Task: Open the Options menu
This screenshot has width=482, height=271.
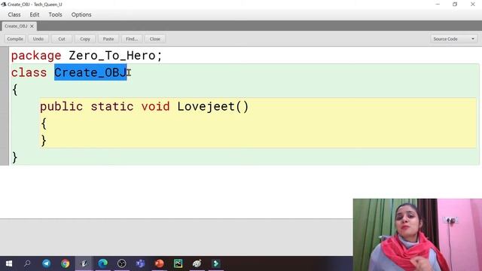Action: coord(81,14)
